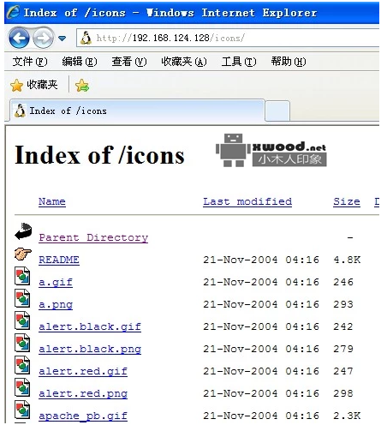Screen dimensions: 381x431
Task: Sort listing by Name column
Action: point(52,201)
